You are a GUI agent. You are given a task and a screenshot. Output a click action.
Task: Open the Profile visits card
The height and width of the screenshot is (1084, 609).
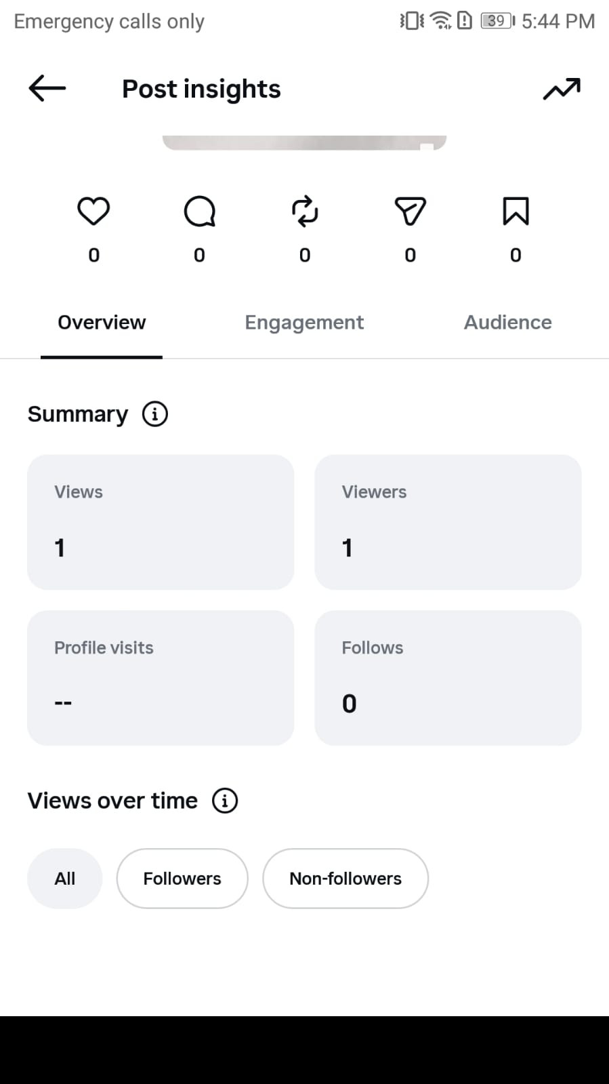pos(161,678)
